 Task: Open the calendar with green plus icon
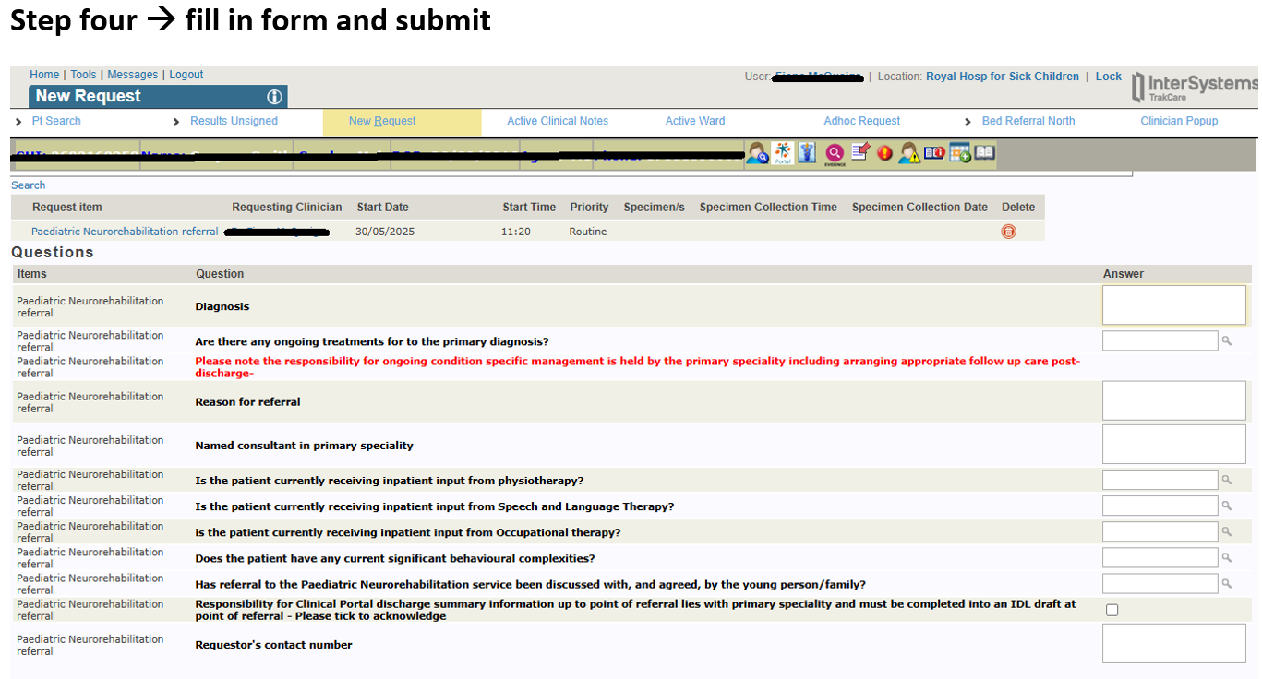click(960, 153)
